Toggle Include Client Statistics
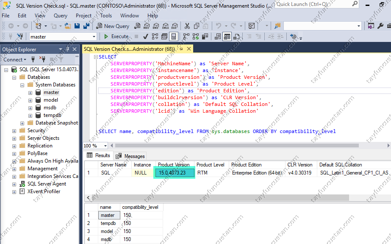This screenshot has width=391, height=244. point(205,36)
